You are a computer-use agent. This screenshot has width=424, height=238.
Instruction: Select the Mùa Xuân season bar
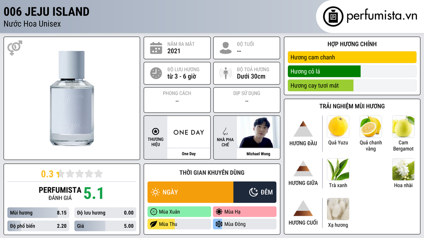coord(179,212)
